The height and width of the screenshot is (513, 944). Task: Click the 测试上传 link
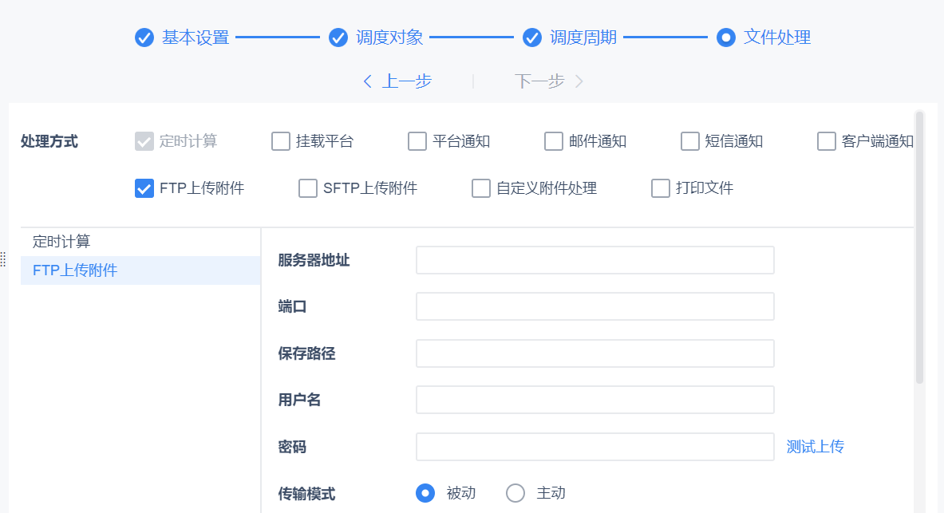click(x=816, y=447)
